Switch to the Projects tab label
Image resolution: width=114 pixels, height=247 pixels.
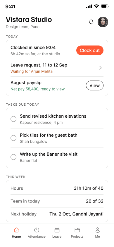[x=77, y=236]
